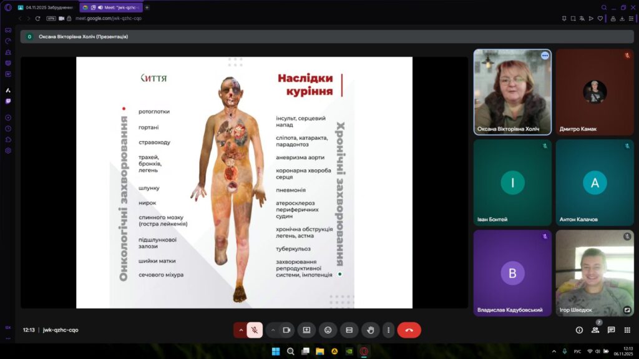639x359 pixels.
Task: Open the three-dot more options menu
Action: point(389,330)
